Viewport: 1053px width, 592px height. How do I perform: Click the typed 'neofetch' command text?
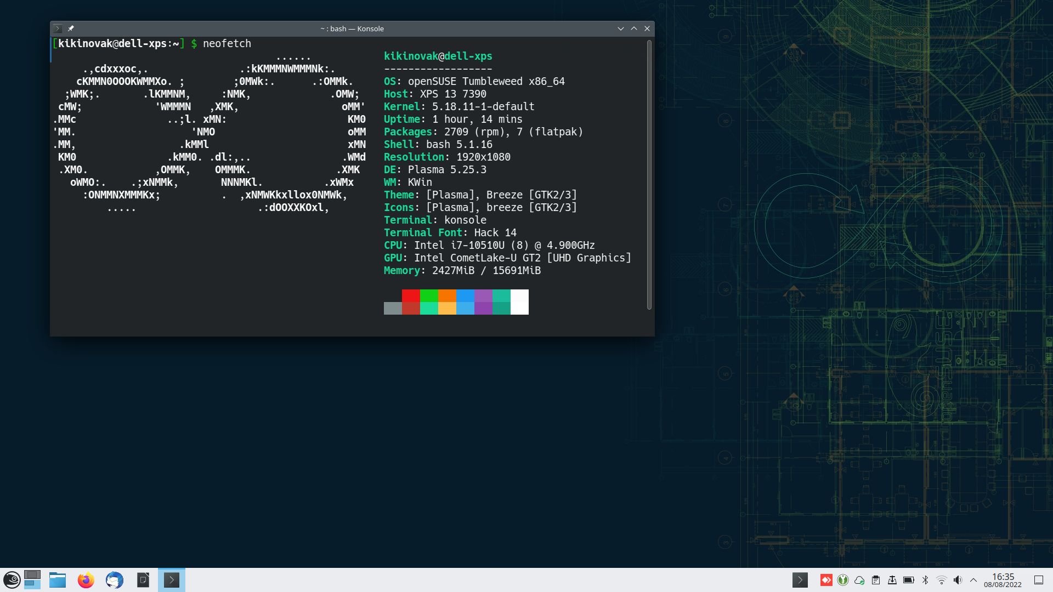227,43
